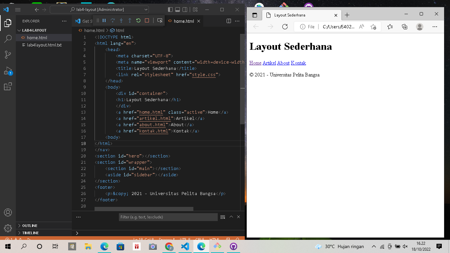Follow the Kontak hyperlink
Image resolution: width=450 pixels, height=253 pixels.
[298, 63]
